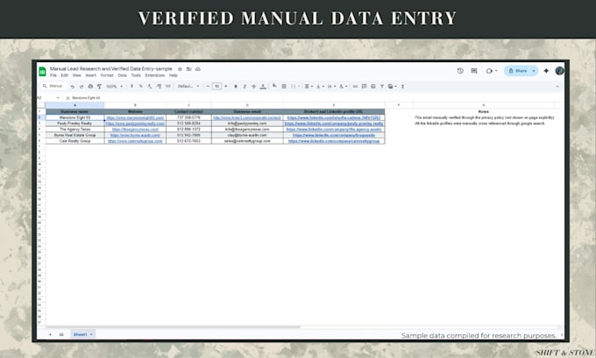596x358 pixels.
Task: Collapse the toolbar with chevron
Action: point(557,87)
